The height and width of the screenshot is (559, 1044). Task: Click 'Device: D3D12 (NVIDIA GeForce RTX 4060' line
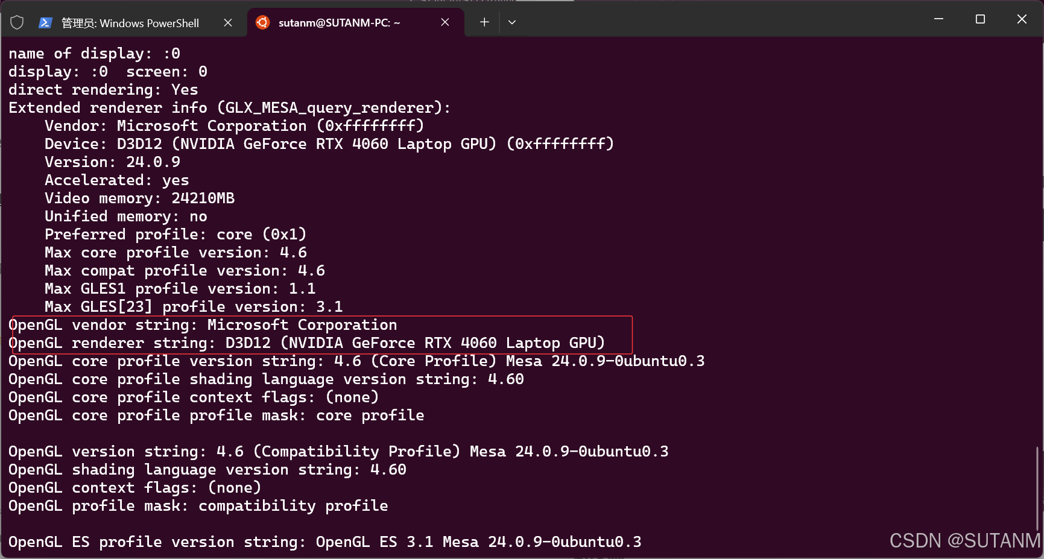tap(329, 144)
